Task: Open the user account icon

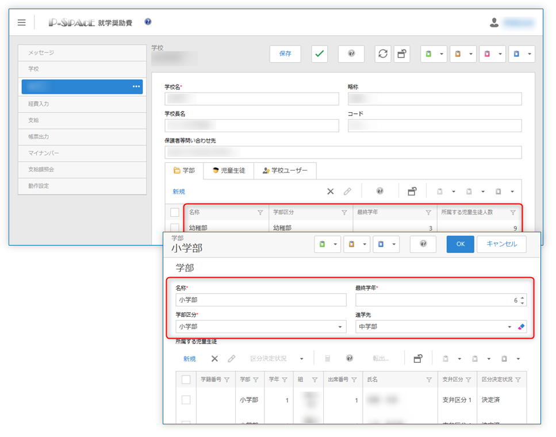Action: click(x=494, y=22)
